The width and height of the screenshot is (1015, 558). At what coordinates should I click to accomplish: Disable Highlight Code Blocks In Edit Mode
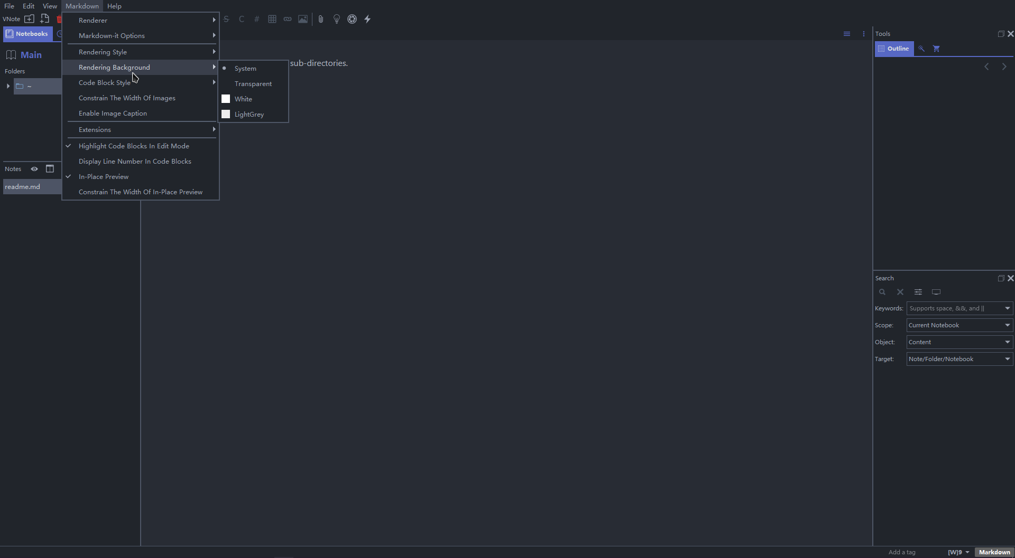coord(133,146)
